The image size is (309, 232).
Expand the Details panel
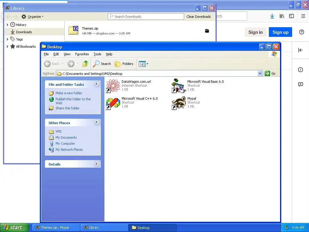(96, 164)
